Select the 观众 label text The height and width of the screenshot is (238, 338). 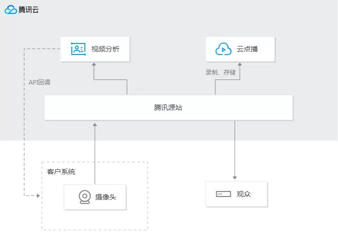(x=243, y=193)
